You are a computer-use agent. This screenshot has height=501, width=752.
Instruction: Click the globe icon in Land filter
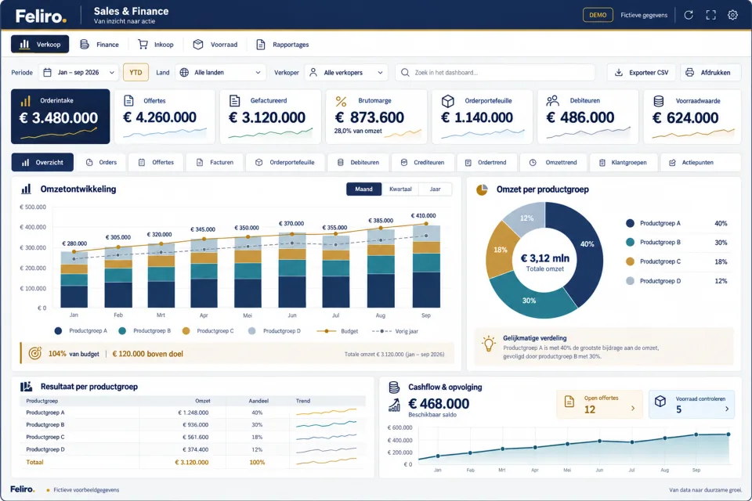184,72
